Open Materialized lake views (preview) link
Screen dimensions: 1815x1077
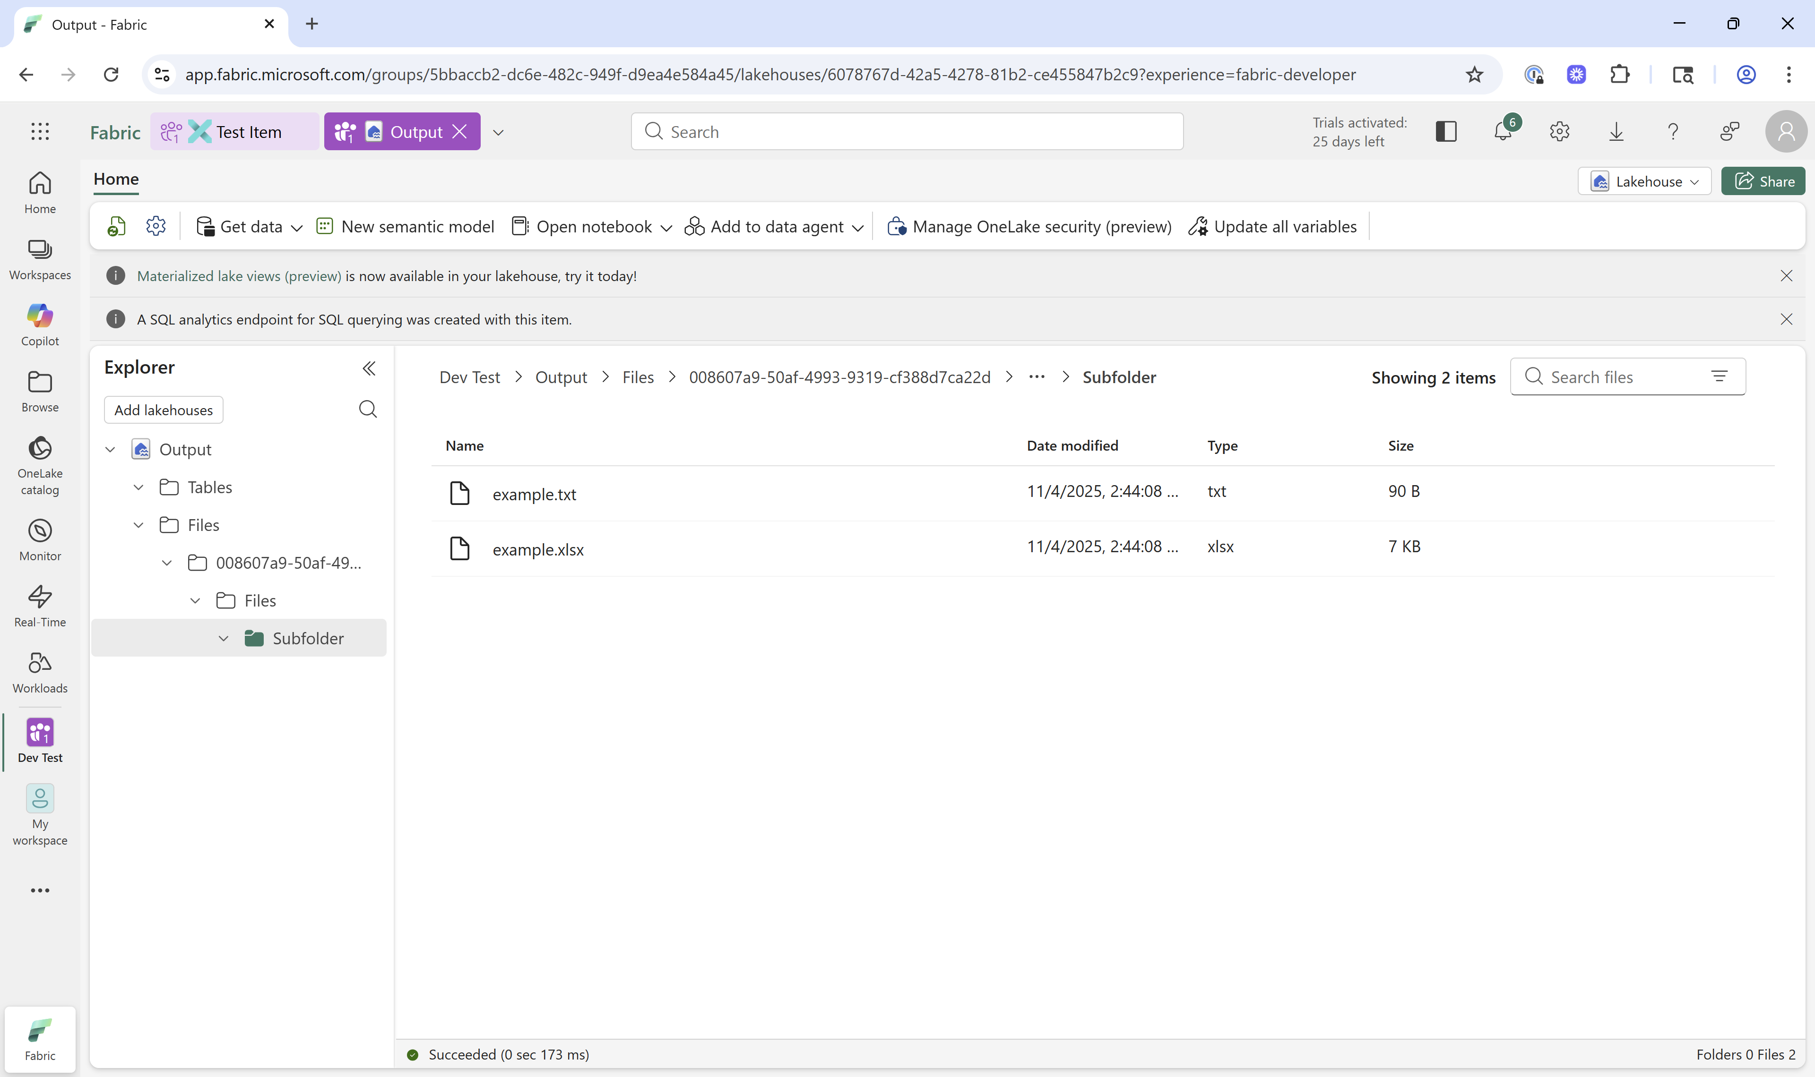(239, 276)
